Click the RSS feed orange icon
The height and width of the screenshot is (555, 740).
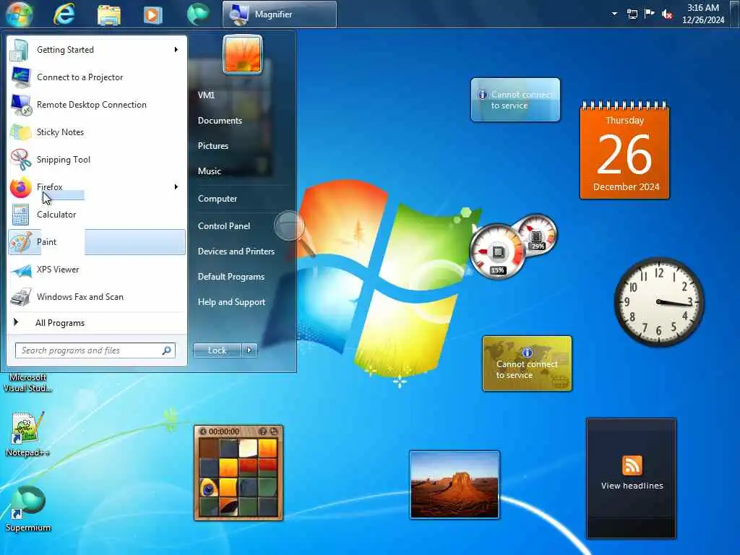pos(632,465)
